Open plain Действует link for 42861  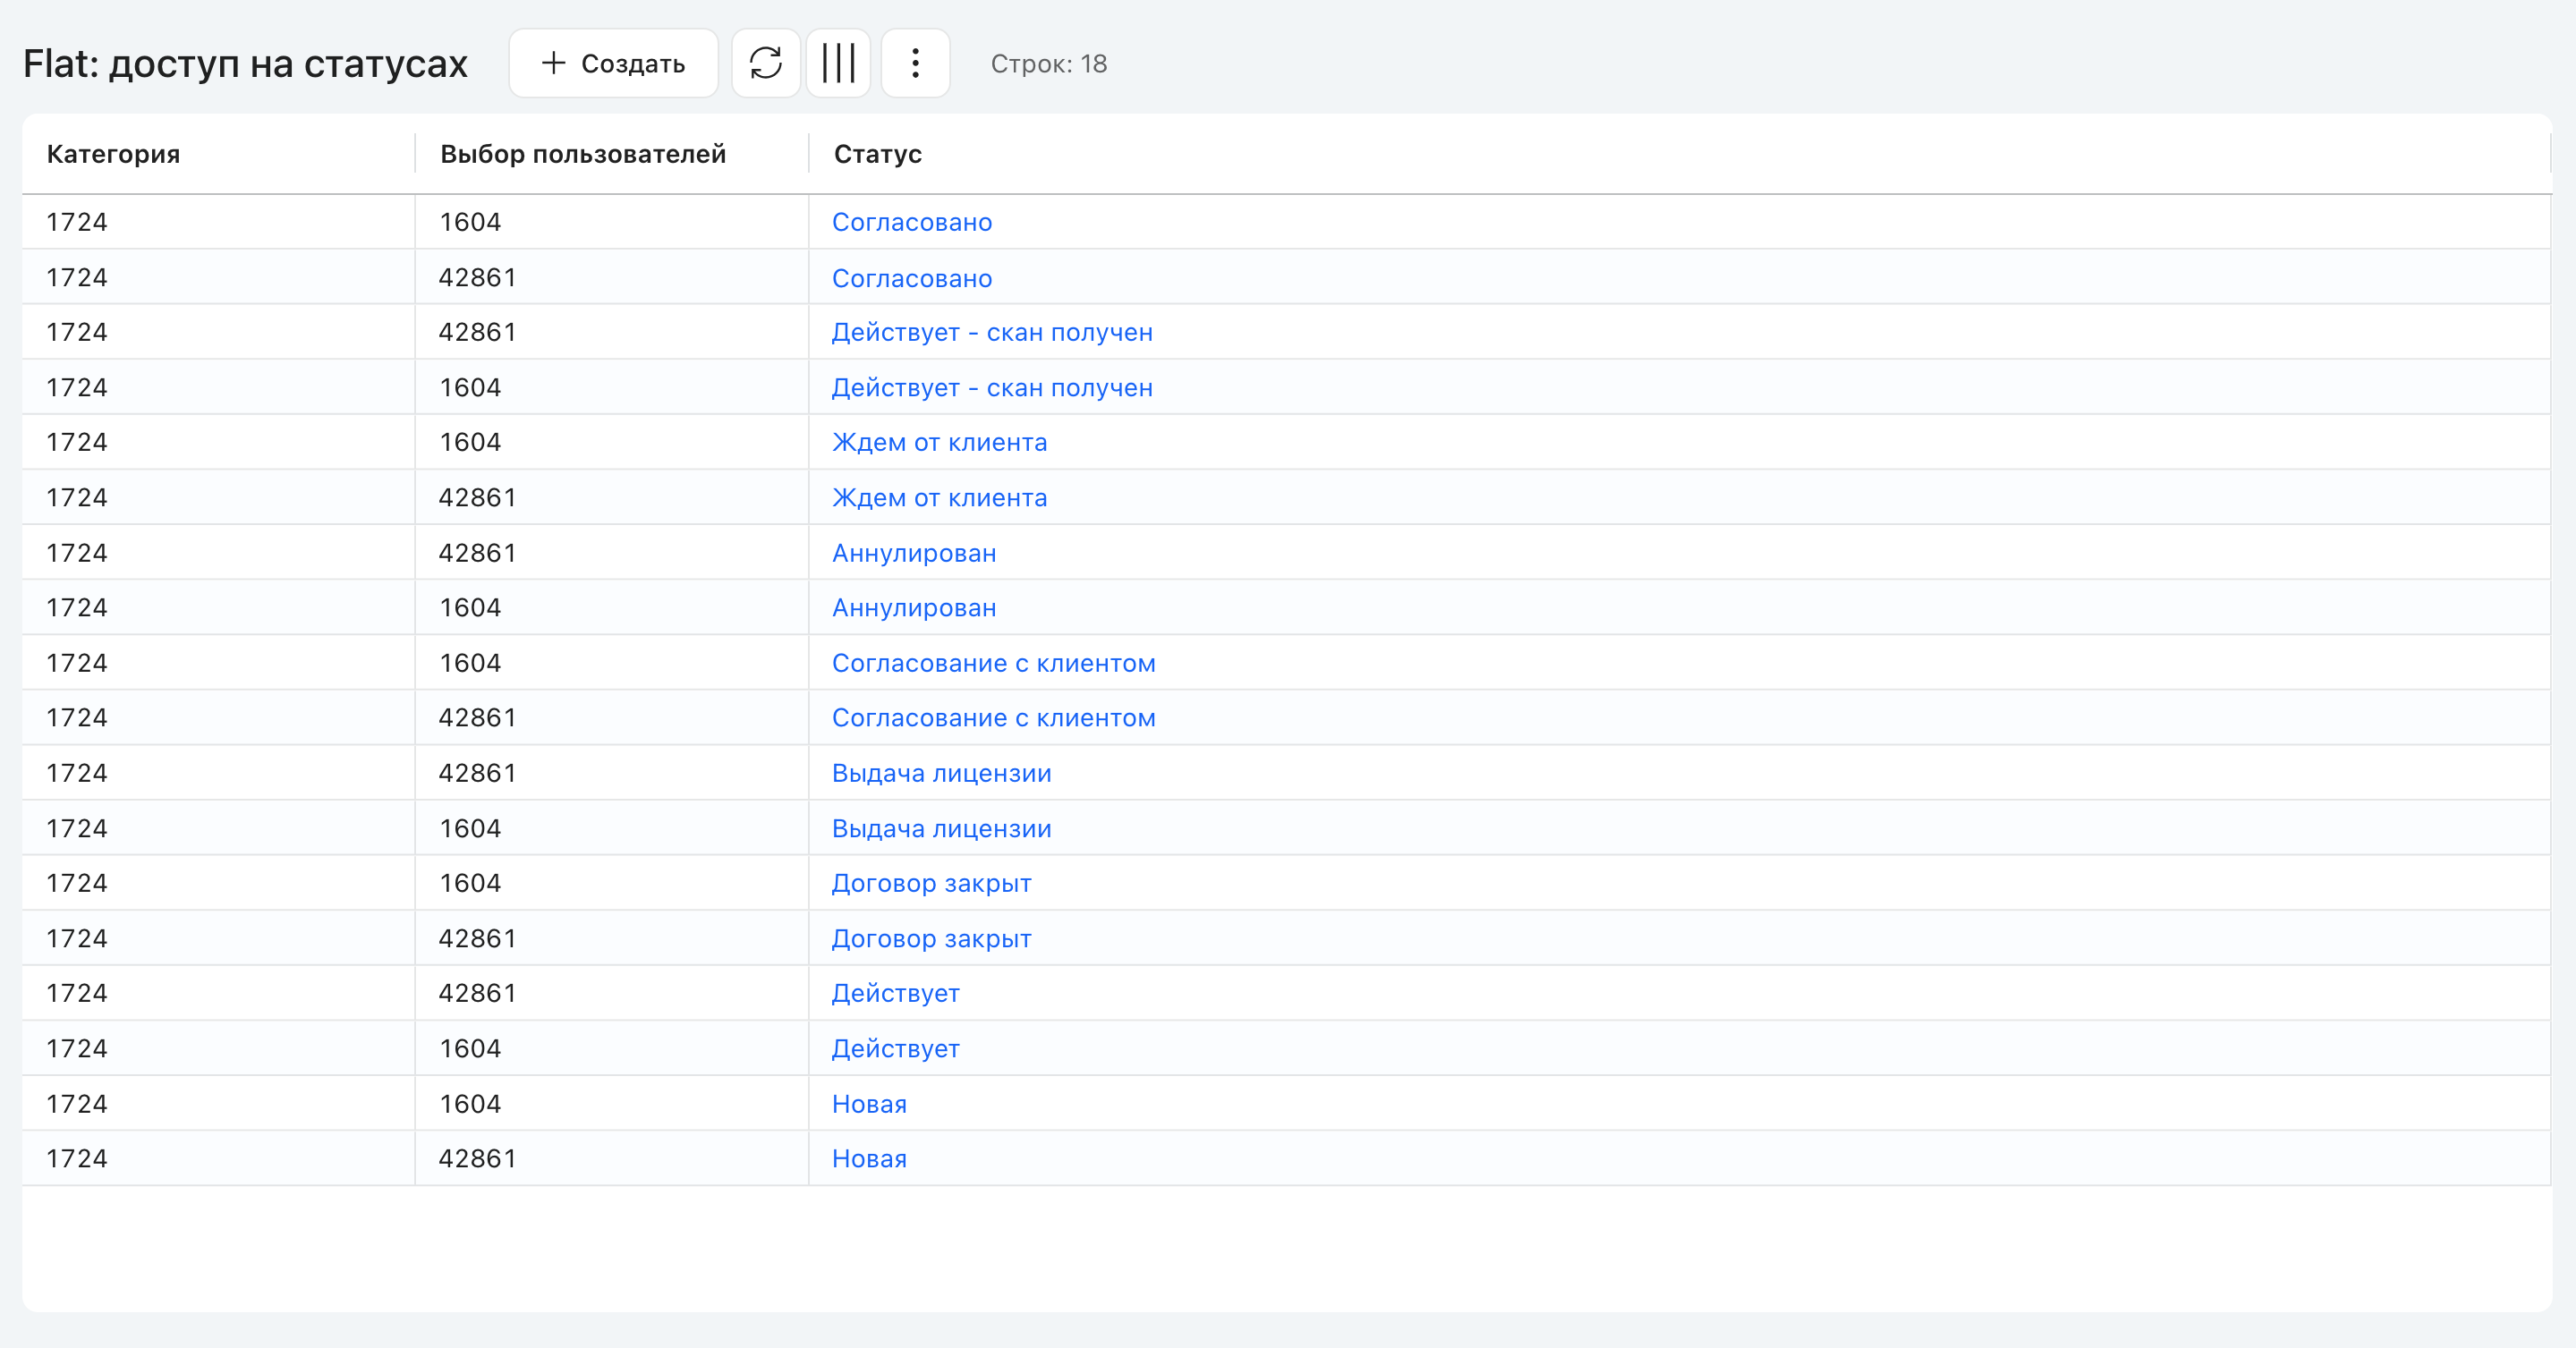pos(896,993)
